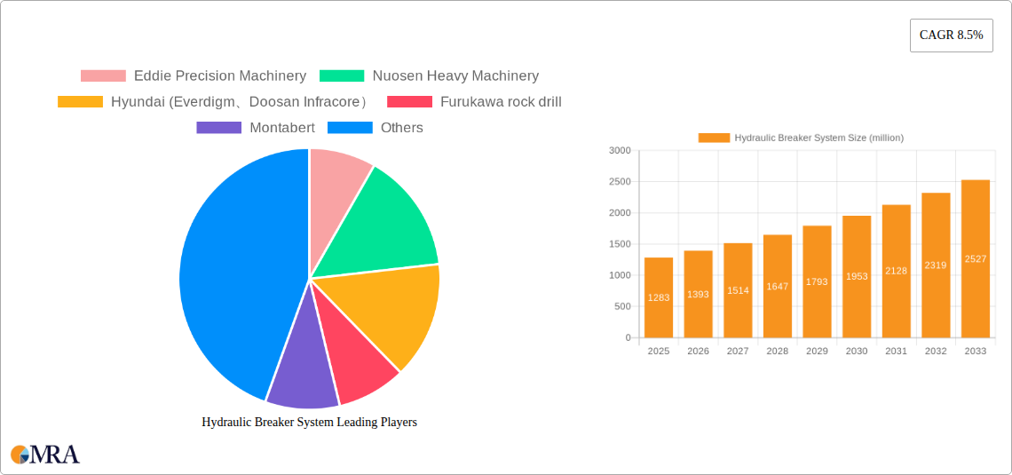Screen dimensions: 1012x475
Task: Click the 2028 bar labeled 1647
Action: click(x=778, y=286)
